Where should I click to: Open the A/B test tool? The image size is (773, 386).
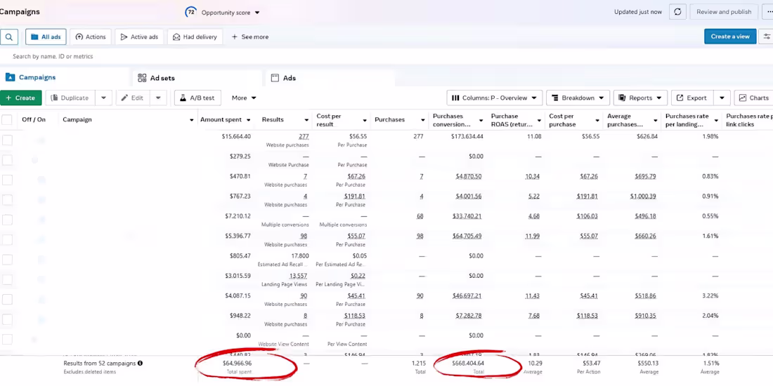197,98
